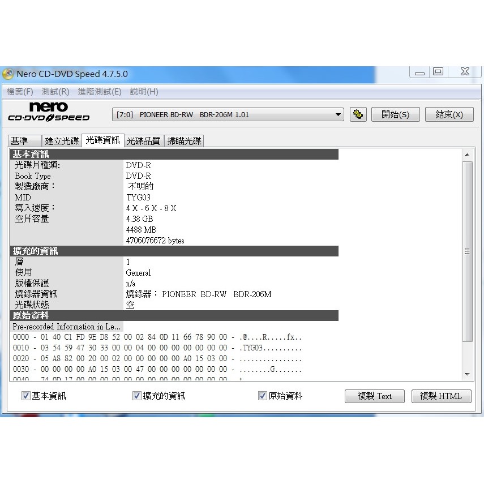Click the hex row starting with 0010
The width and height of the screenshot is (484, 484).
pos(157,348)
